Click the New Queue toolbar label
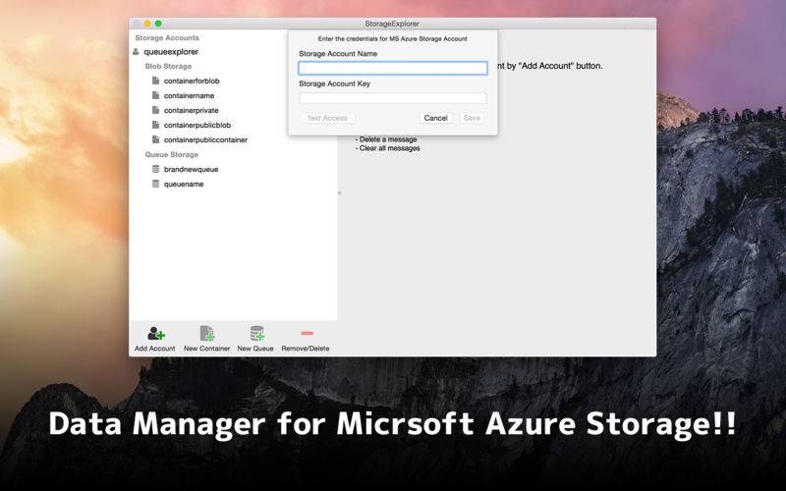 [255, 349]
